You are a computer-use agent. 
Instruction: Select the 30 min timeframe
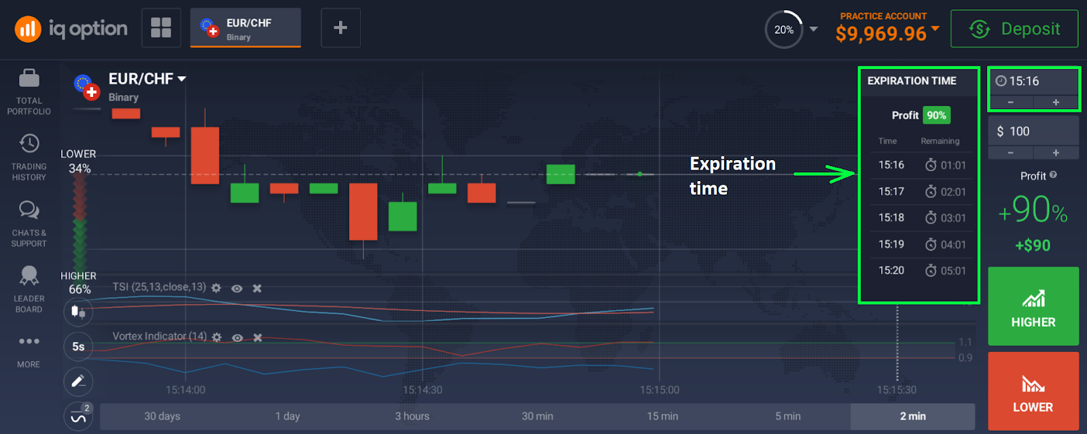[x=537, y=416]
